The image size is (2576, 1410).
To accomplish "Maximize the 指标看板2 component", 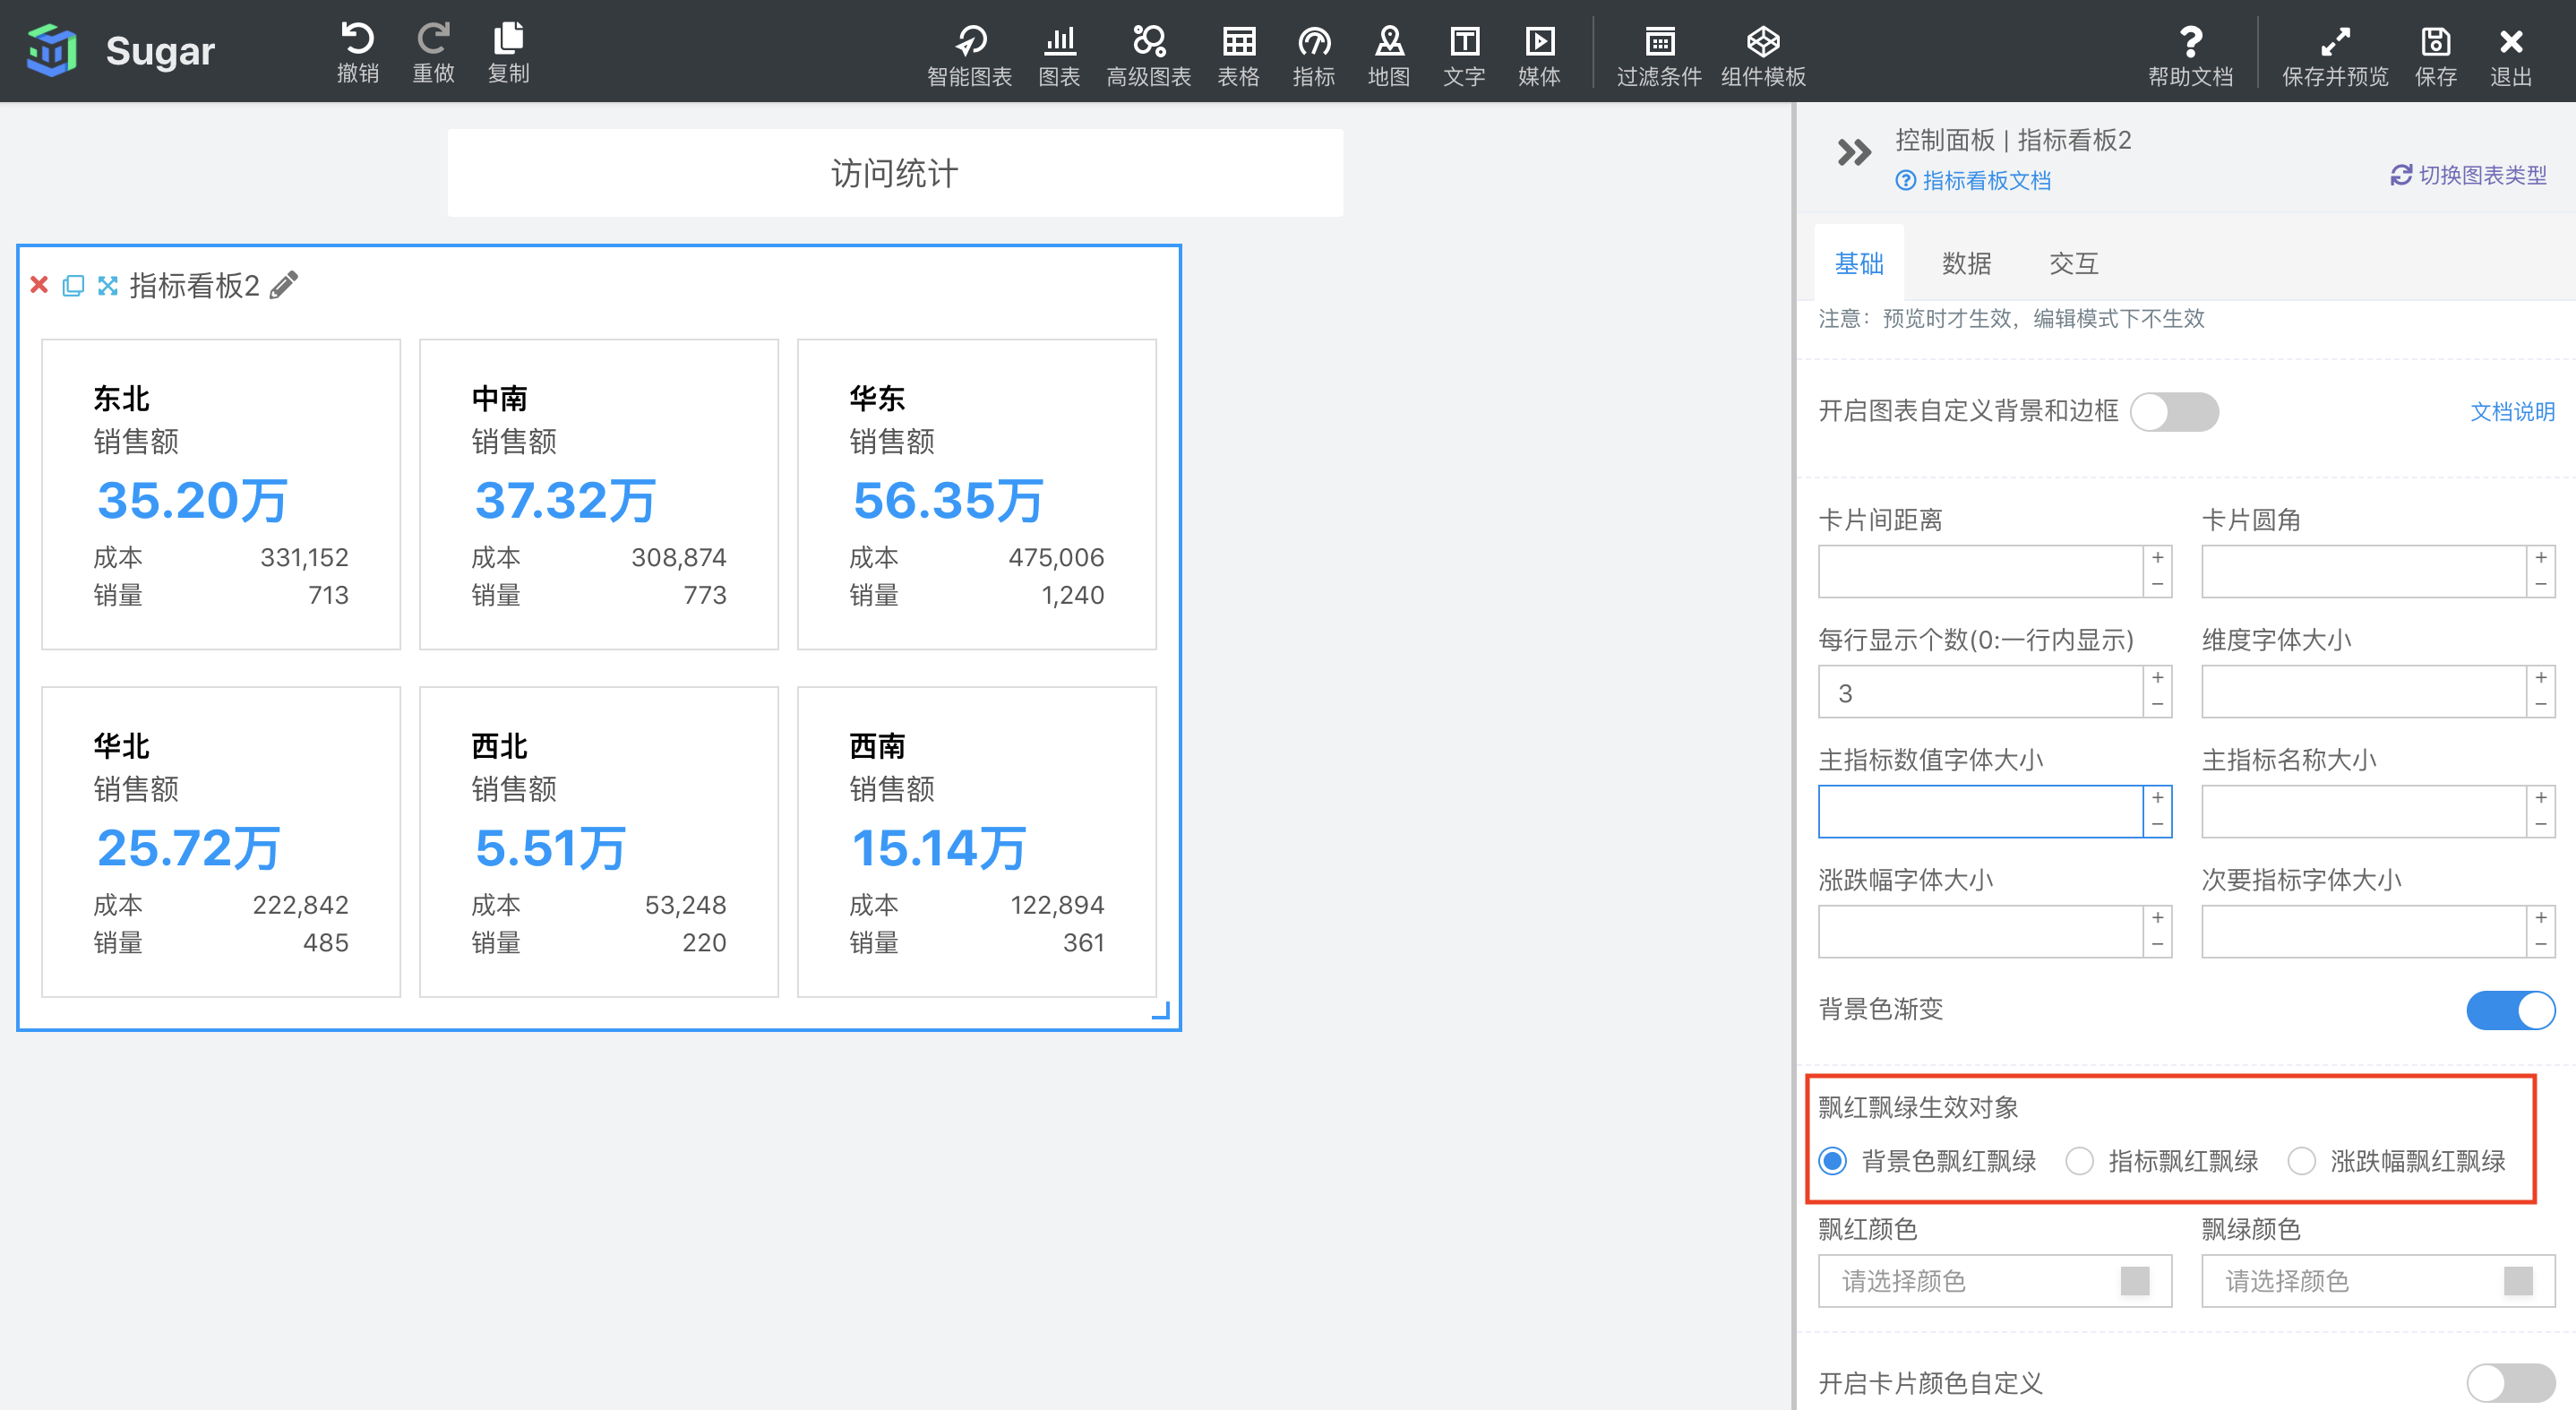I will (108, 286).
